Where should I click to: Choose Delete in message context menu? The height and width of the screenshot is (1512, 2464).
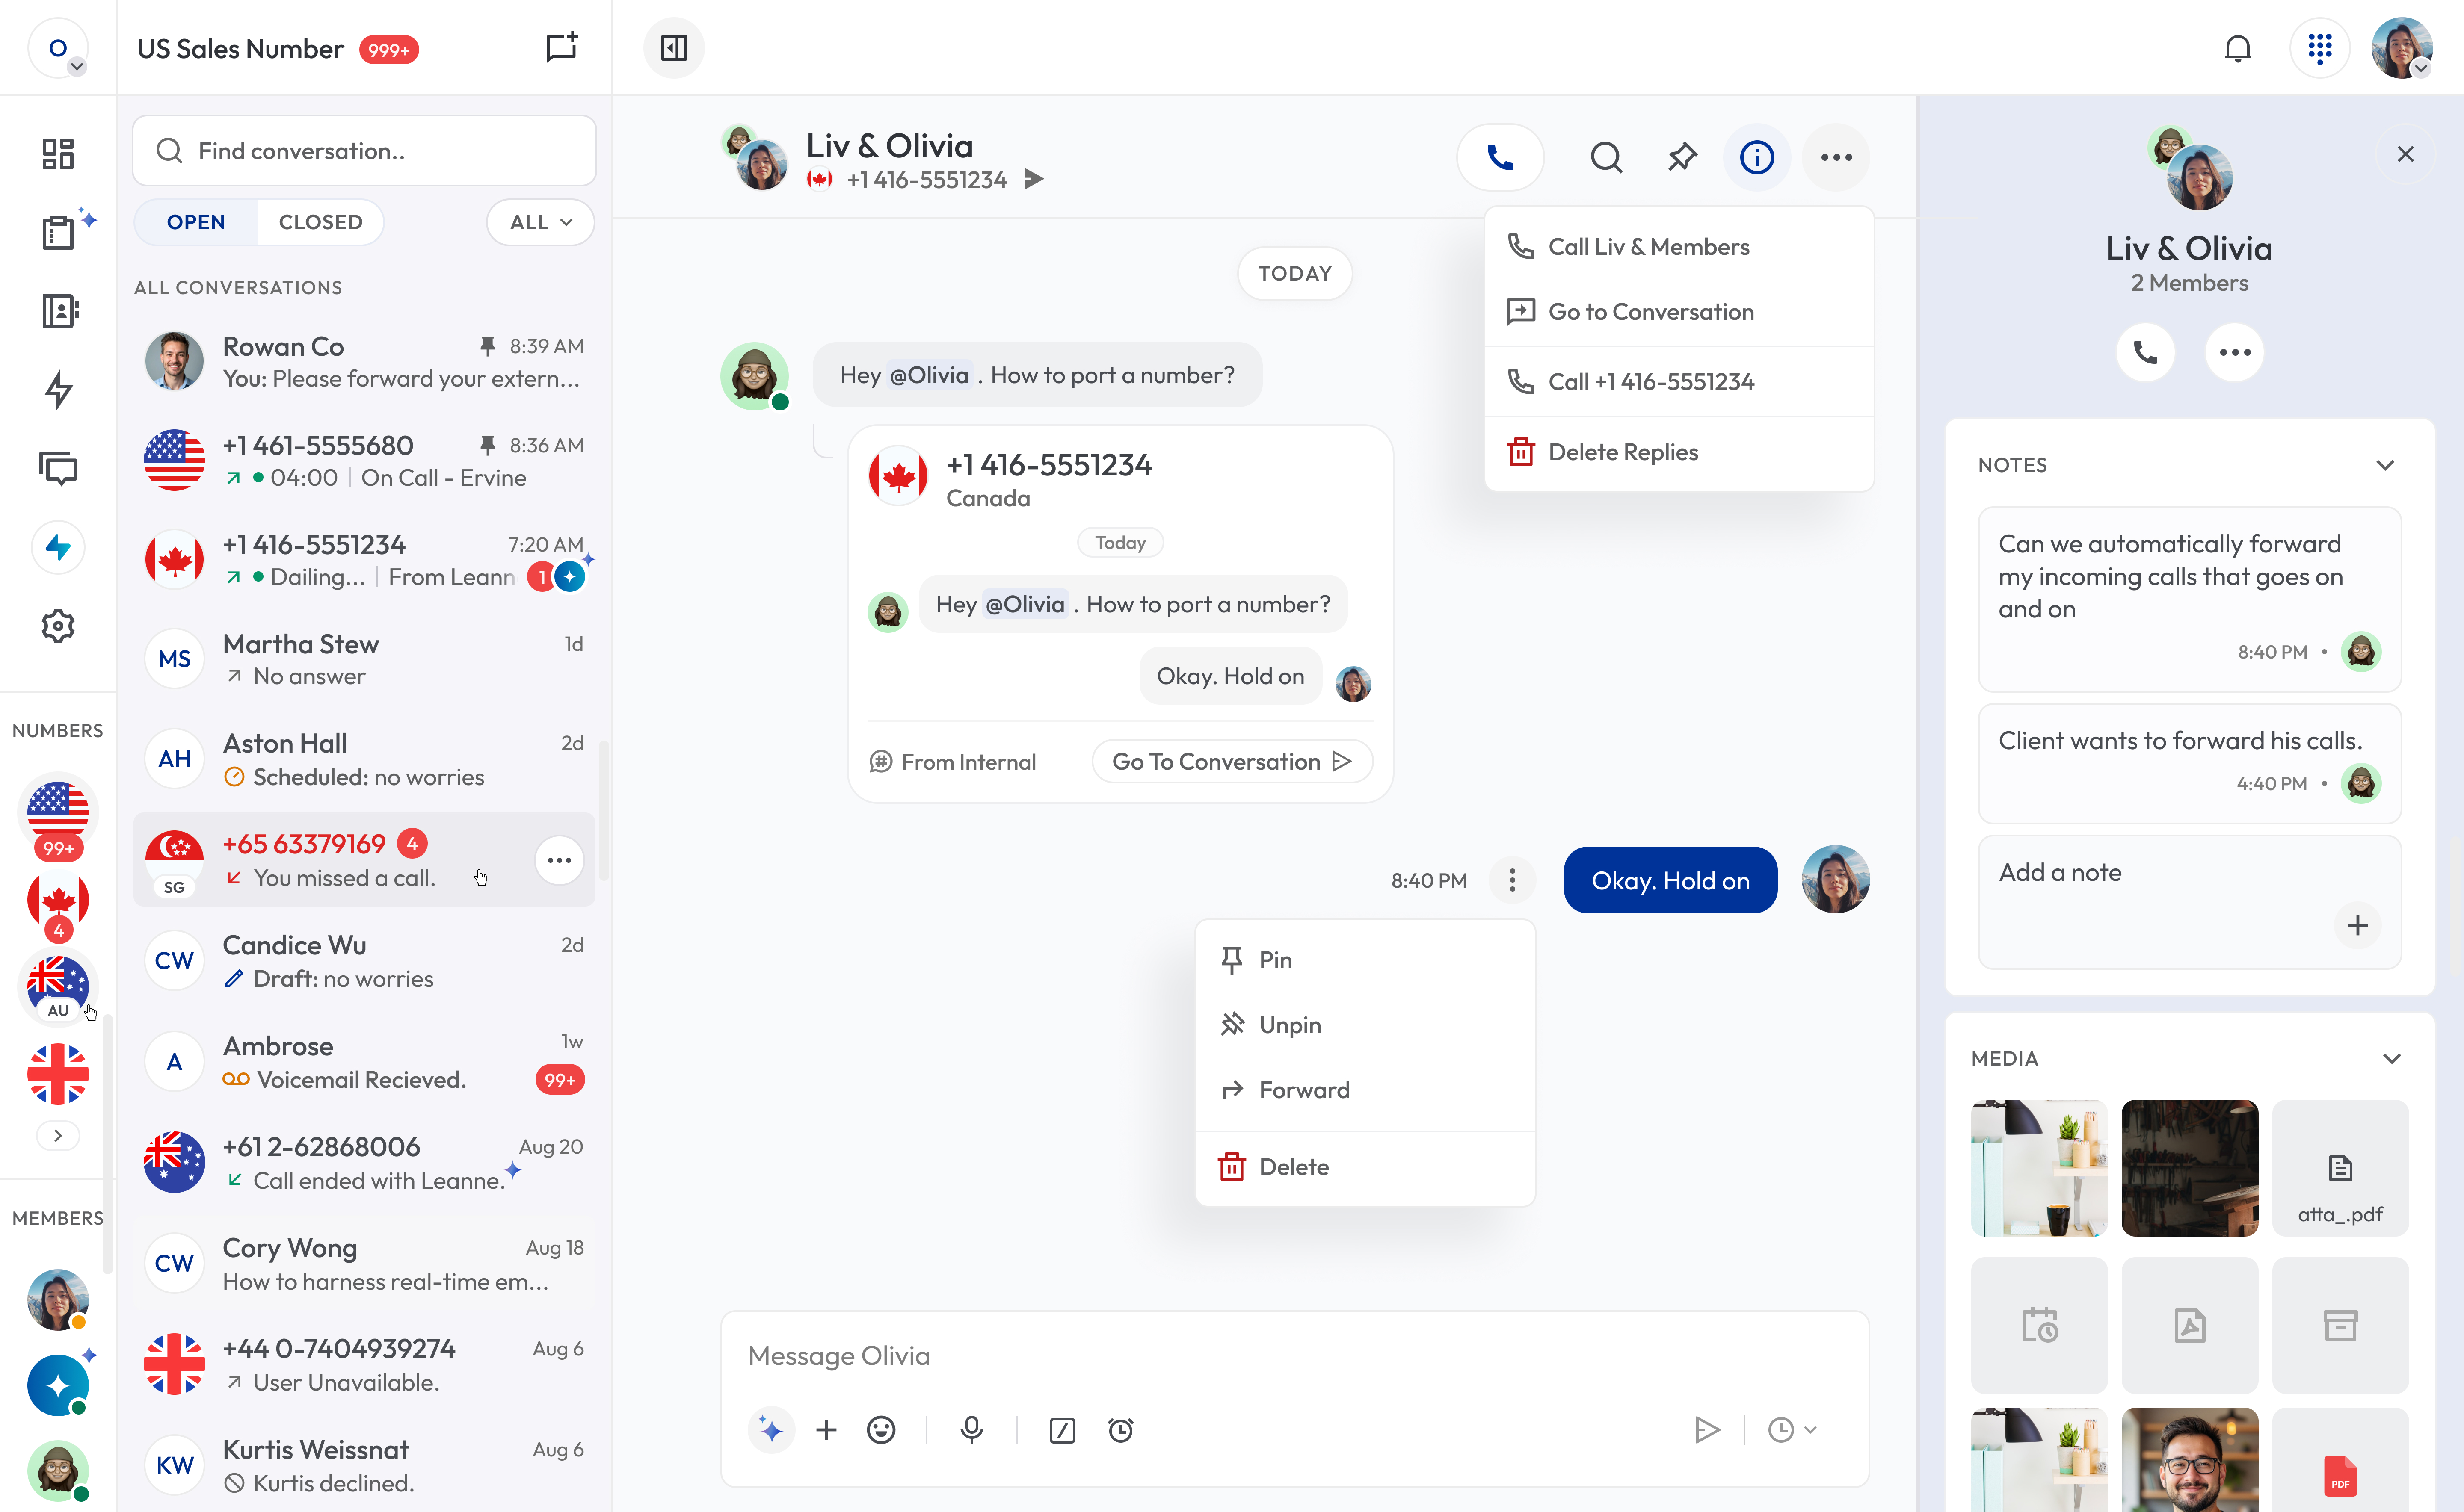(x=1365, y=1167)
